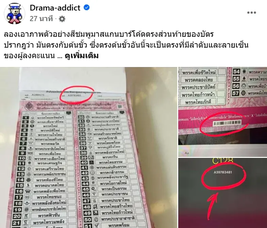Click the red-circled barcode on ballot

227,123
